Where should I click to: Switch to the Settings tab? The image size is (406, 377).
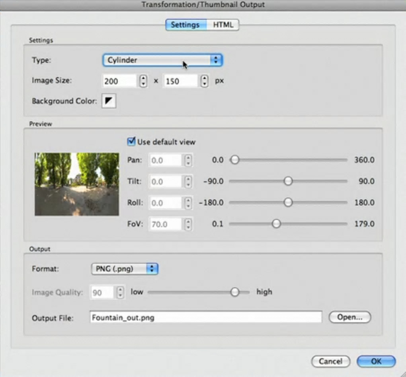coord(186,25)
